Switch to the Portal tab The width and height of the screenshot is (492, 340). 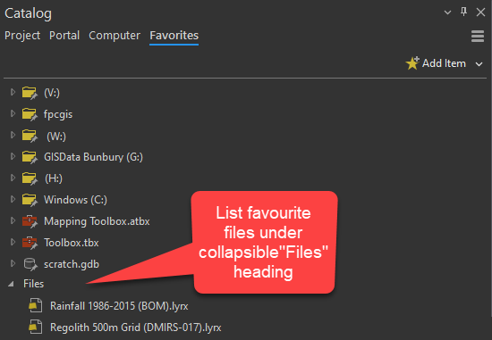pos(64,36)
